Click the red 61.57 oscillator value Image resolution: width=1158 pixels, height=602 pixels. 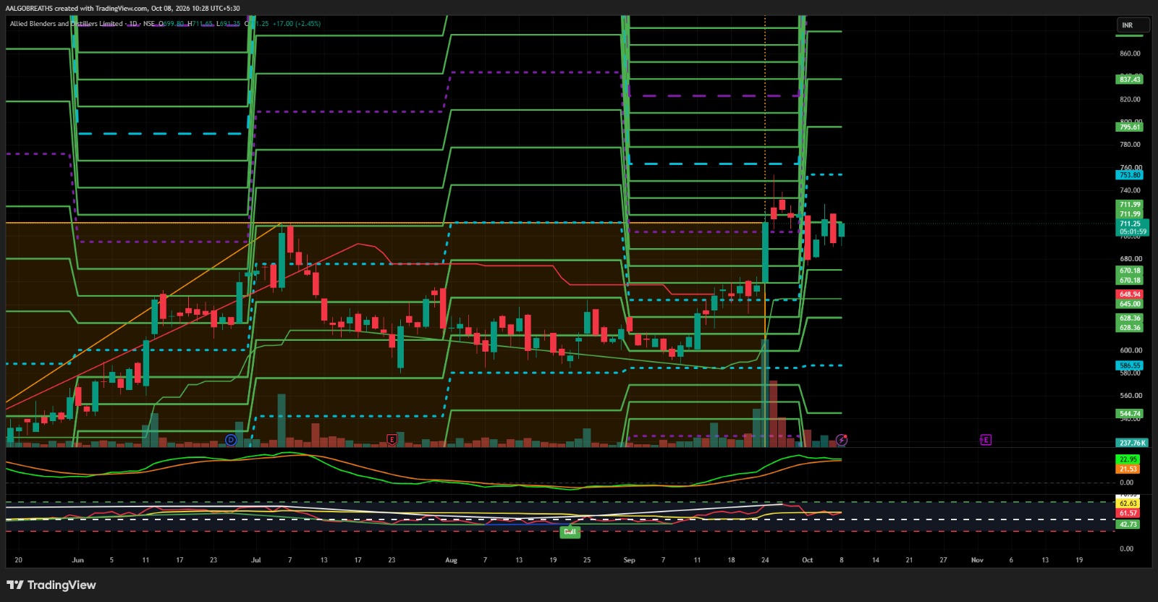[1128, 513]
